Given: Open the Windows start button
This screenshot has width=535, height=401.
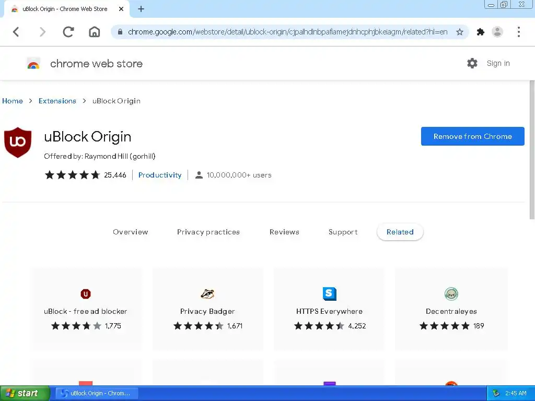Looking at the screenshot, I should tap(25, 393).
